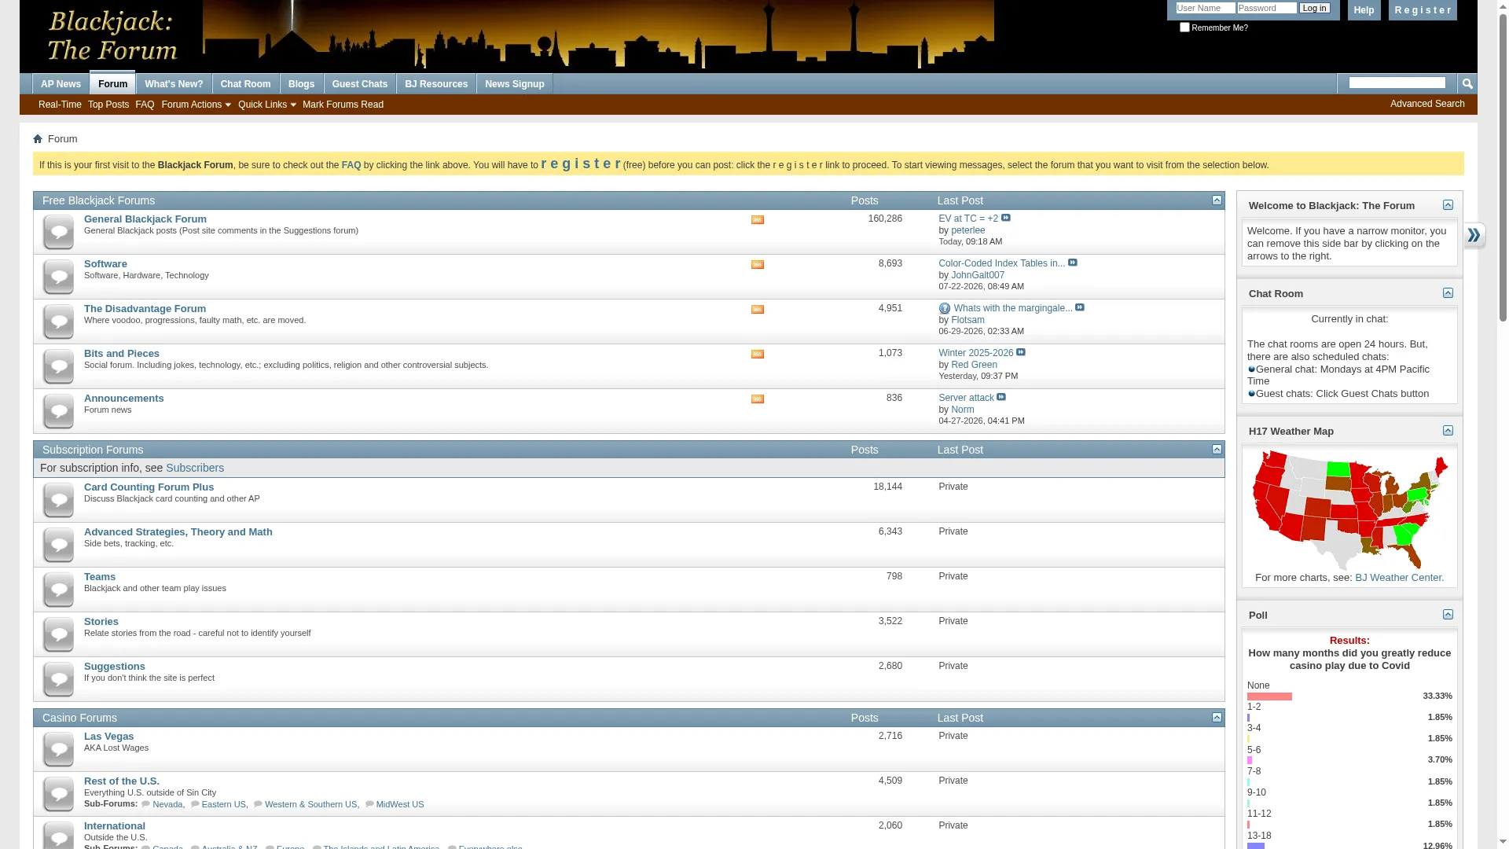
Task: Focus the Password input field
Action: tap(1267, 8)
